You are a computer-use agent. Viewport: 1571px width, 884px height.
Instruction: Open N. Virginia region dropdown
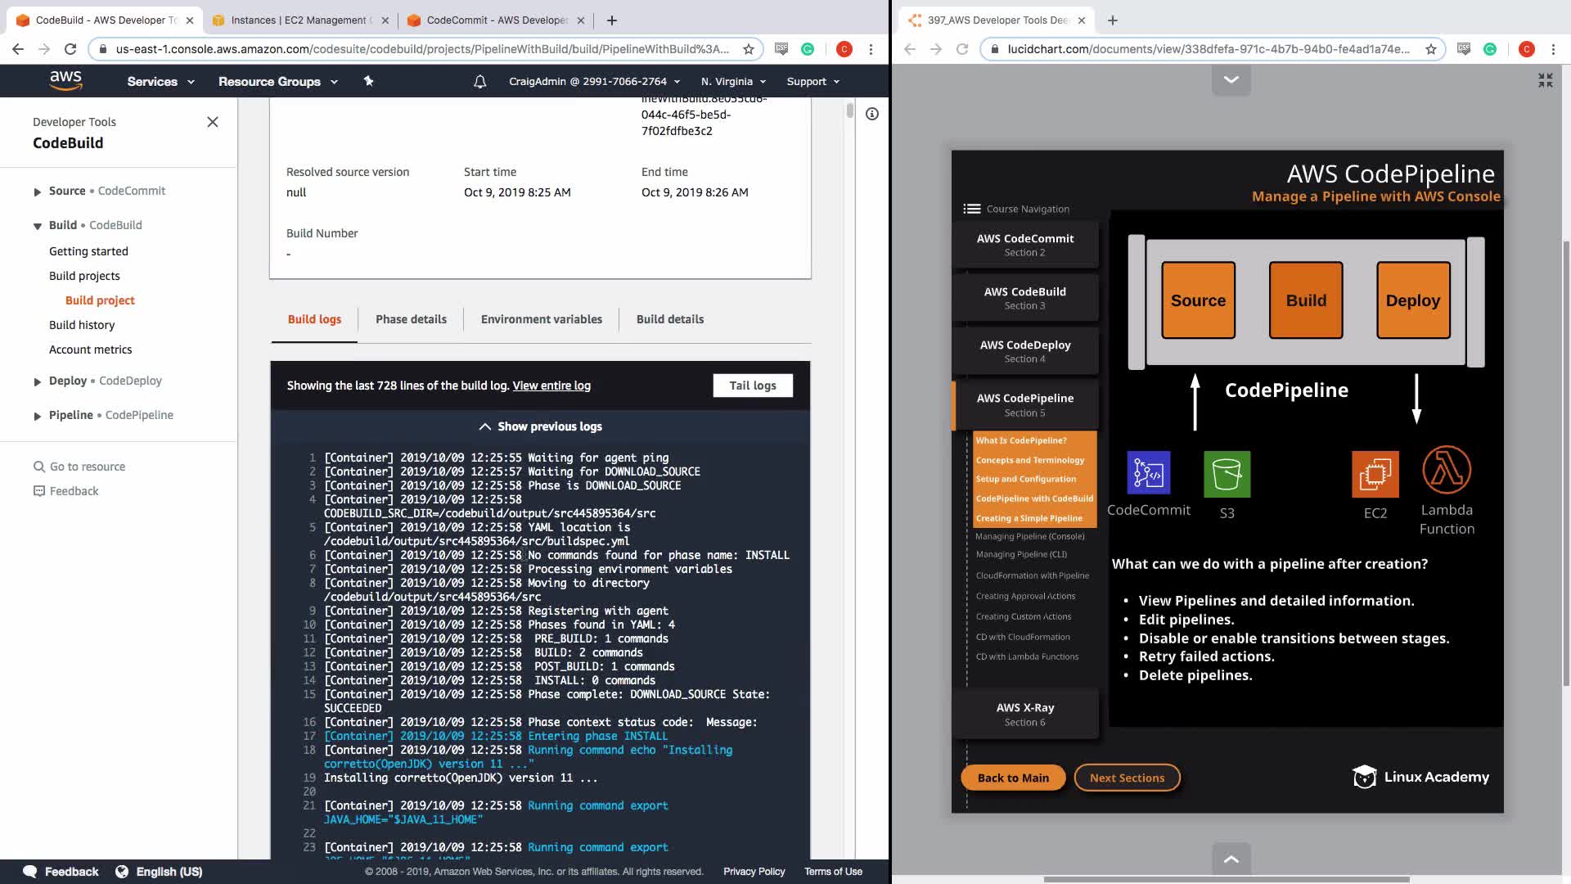(x=733, y=81)
